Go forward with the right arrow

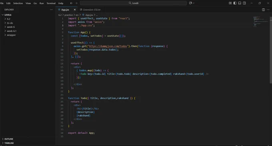(76, 3)
